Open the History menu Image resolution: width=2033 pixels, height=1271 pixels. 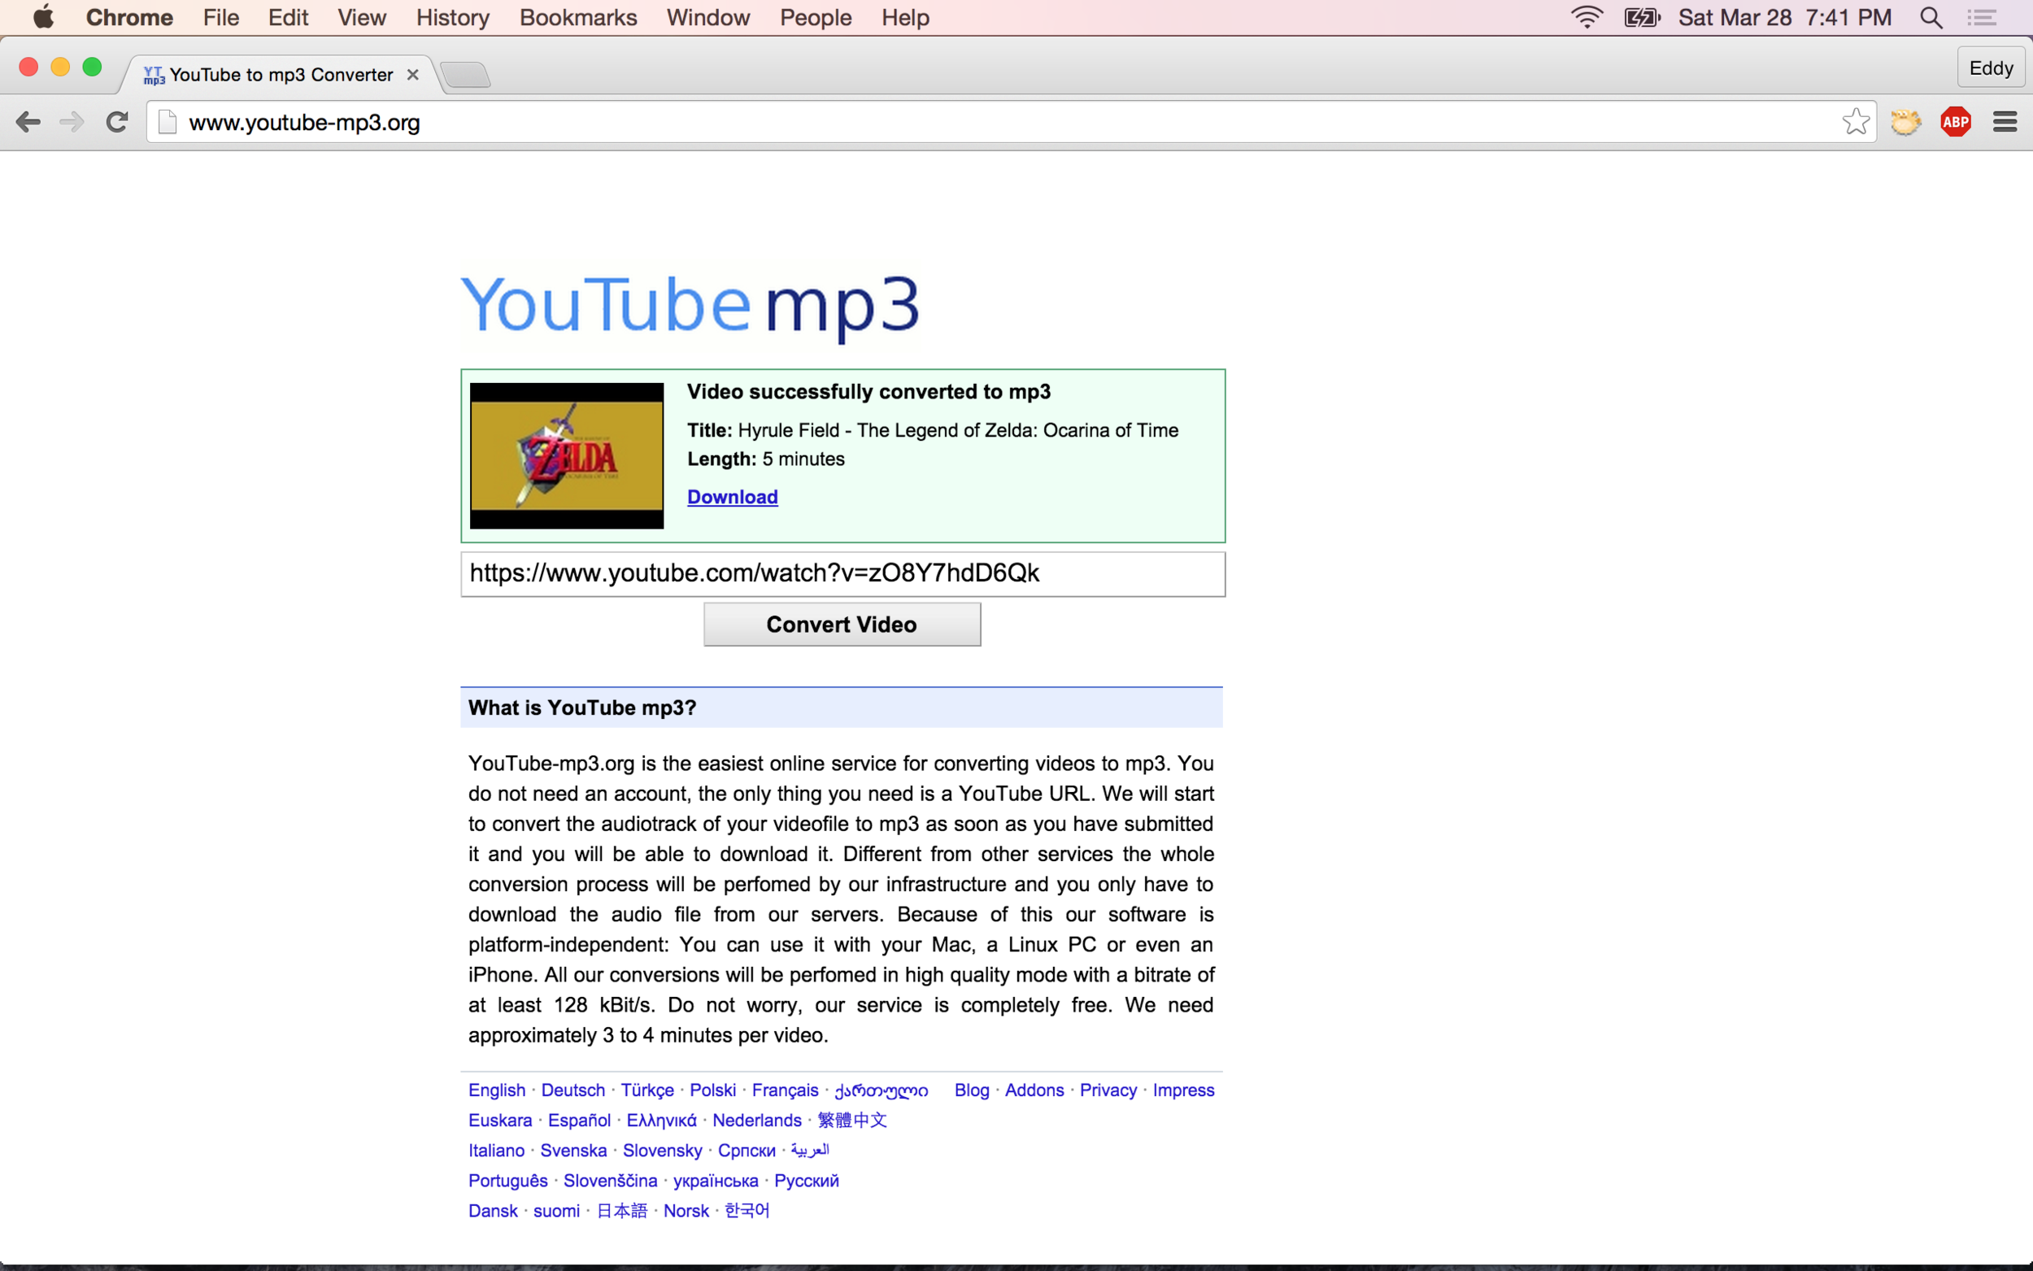[453, 17]
